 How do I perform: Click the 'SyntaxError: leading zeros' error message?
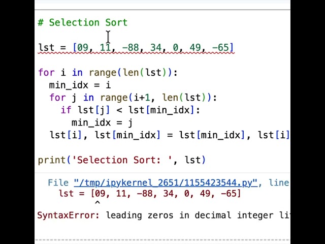tap(164, 216)
